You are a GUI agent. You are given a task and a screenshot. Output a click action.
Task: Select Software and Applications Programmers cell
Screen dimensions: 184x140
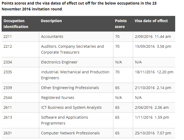coord(65,120)
